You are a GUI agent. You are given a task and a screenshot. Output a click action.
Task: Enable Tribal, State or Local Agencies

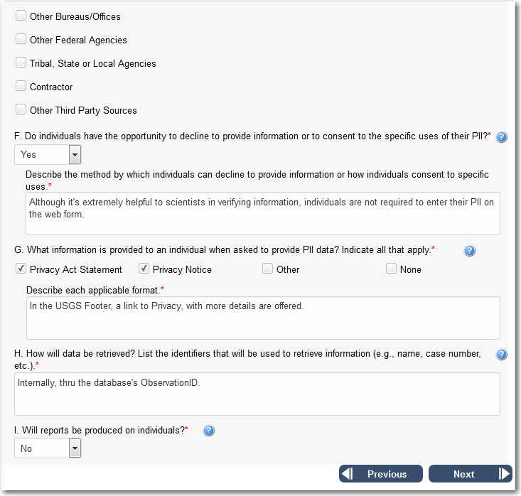pyautogui.click(x=21, y=63)
